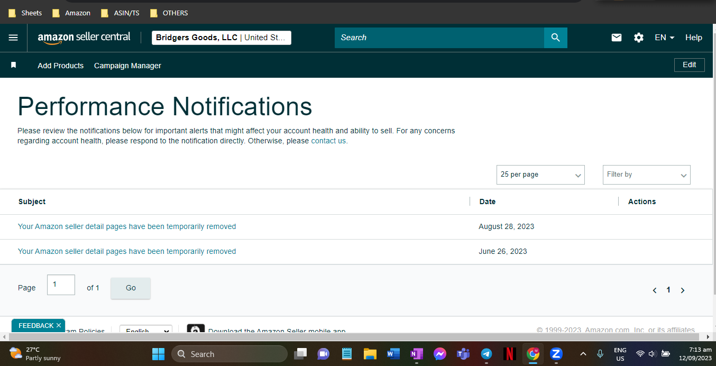The image size is (716, 366).
Task: Go to next page arrow
Action: click(683, 290)
